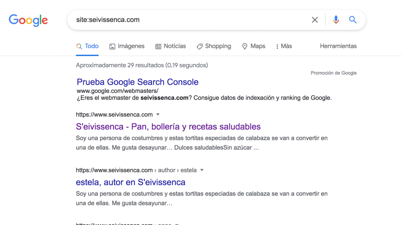The height and width of the screenshot is (225, 402).
Task: Switch to the Imágenes tab
Action: click(x=127, y=46)
